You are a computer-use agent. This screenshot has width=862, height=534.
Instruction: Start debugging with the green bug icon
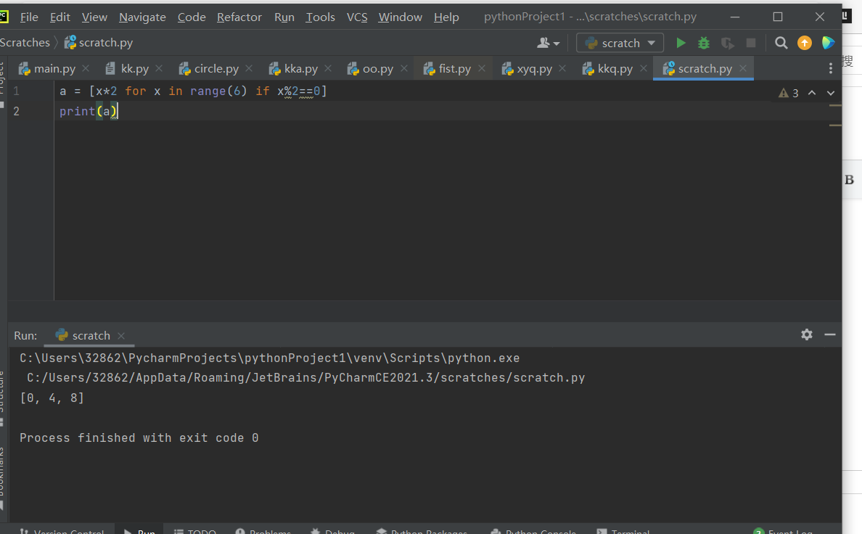tap(704, 43)
